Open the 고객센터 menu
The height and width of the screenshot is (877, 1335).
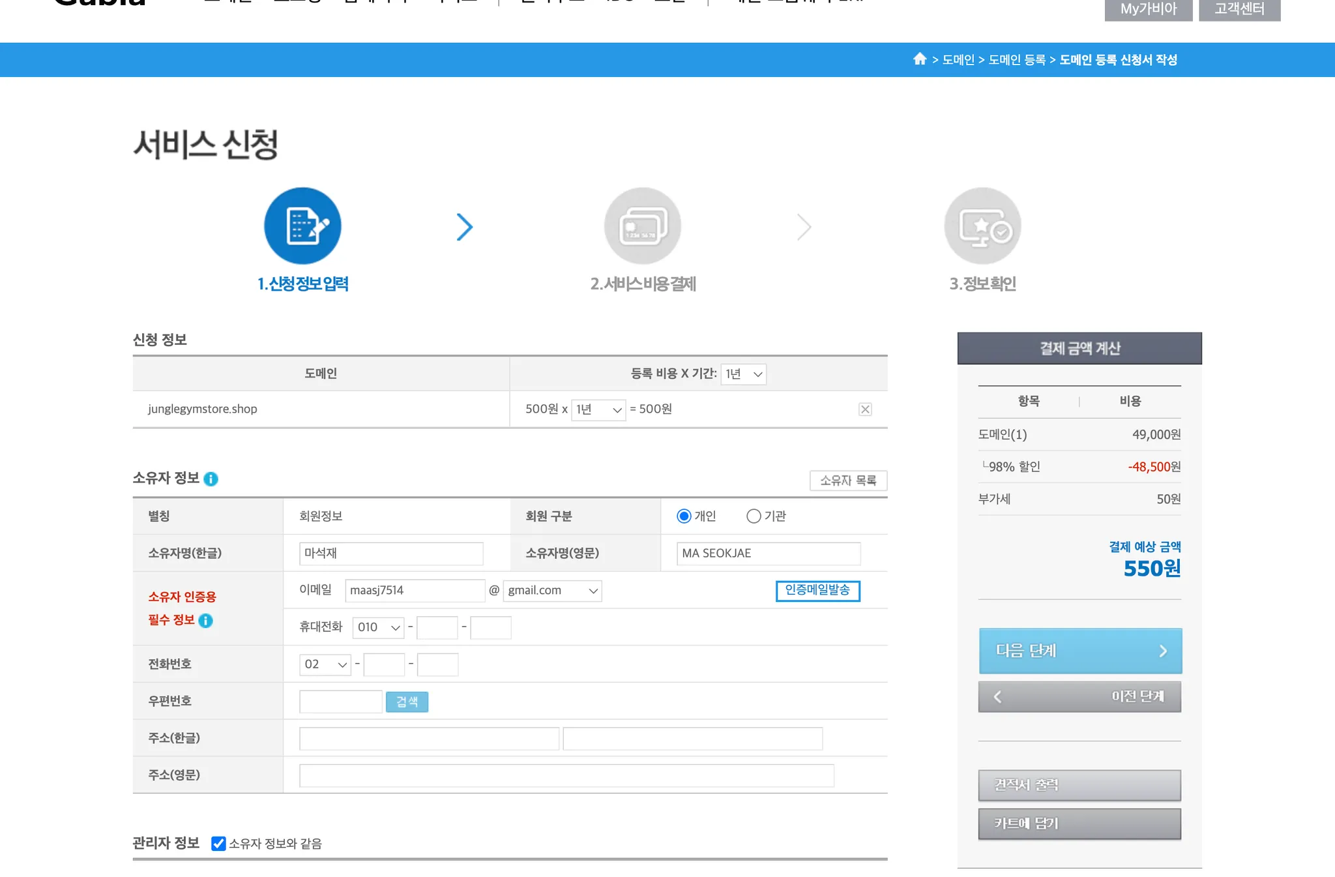1239,9
